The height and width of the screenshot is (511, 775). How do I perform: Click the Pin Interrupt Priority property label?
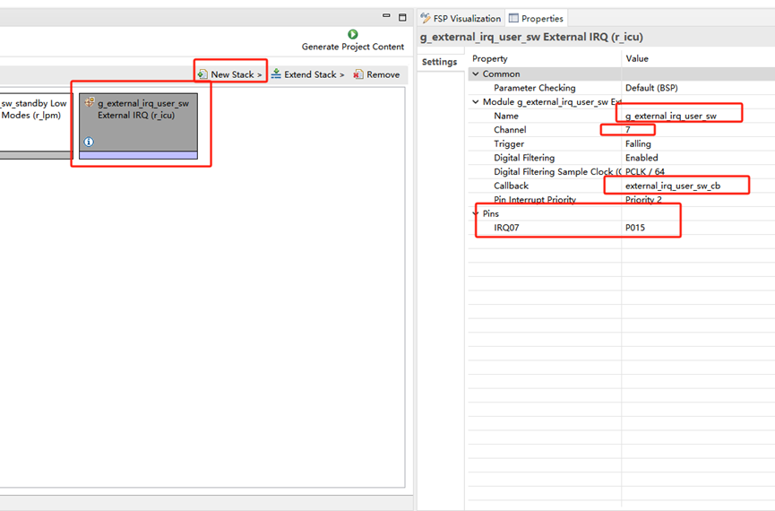(x=535, y=200)
